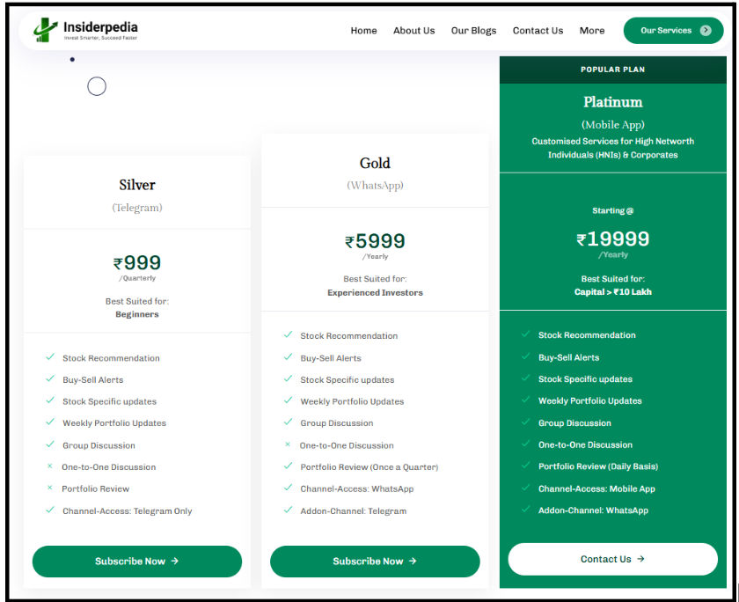This screenshot has width=739, height=602.
Task: Click Platinum's Weekly Portfolio Updates text
Action: coord(590,401)
